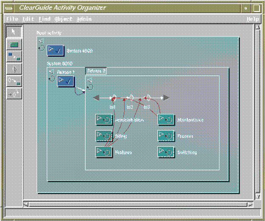Screen dimensions: 265x221
Task: Click the horizontal scrollbar right arrow
Action: coord(250,204)
